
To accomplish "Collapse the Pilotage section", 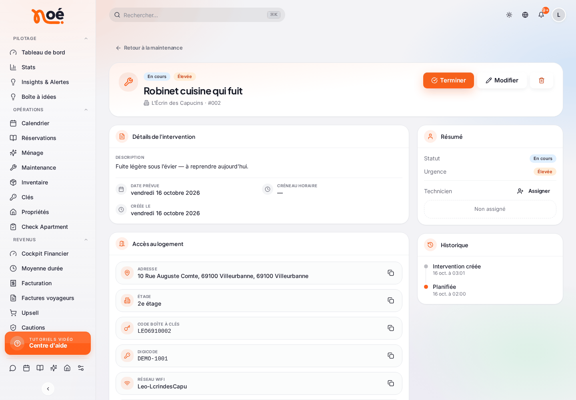I will click(86, 38).
